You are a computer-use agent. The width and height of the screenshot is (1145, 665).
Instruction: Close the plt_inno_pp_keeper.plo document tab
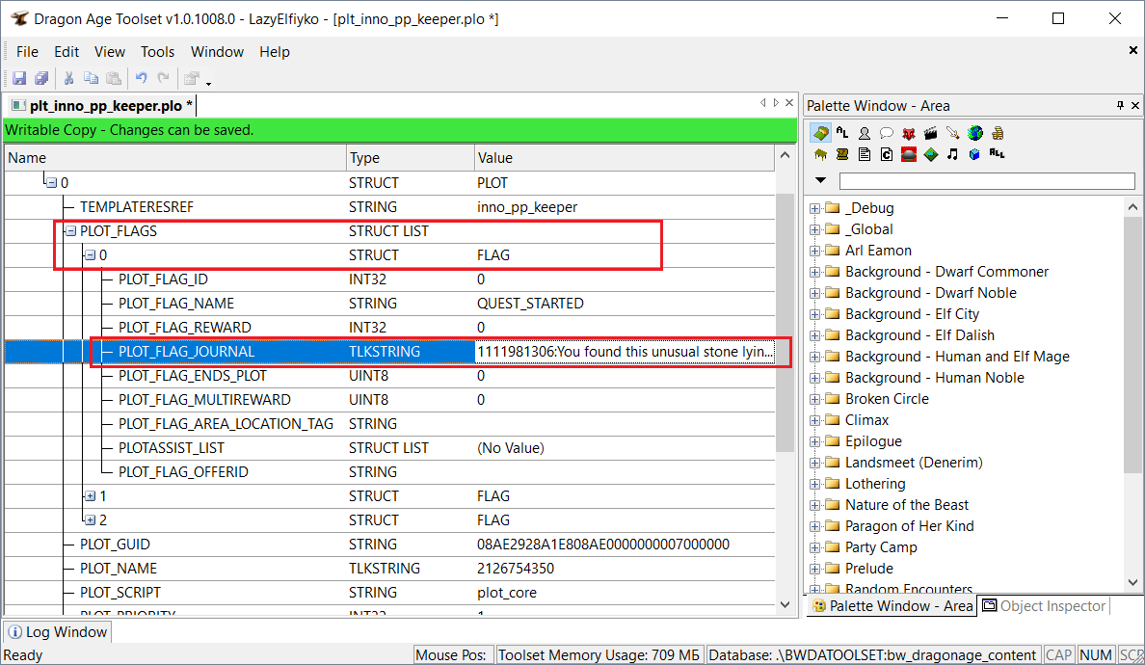point(789,103)
